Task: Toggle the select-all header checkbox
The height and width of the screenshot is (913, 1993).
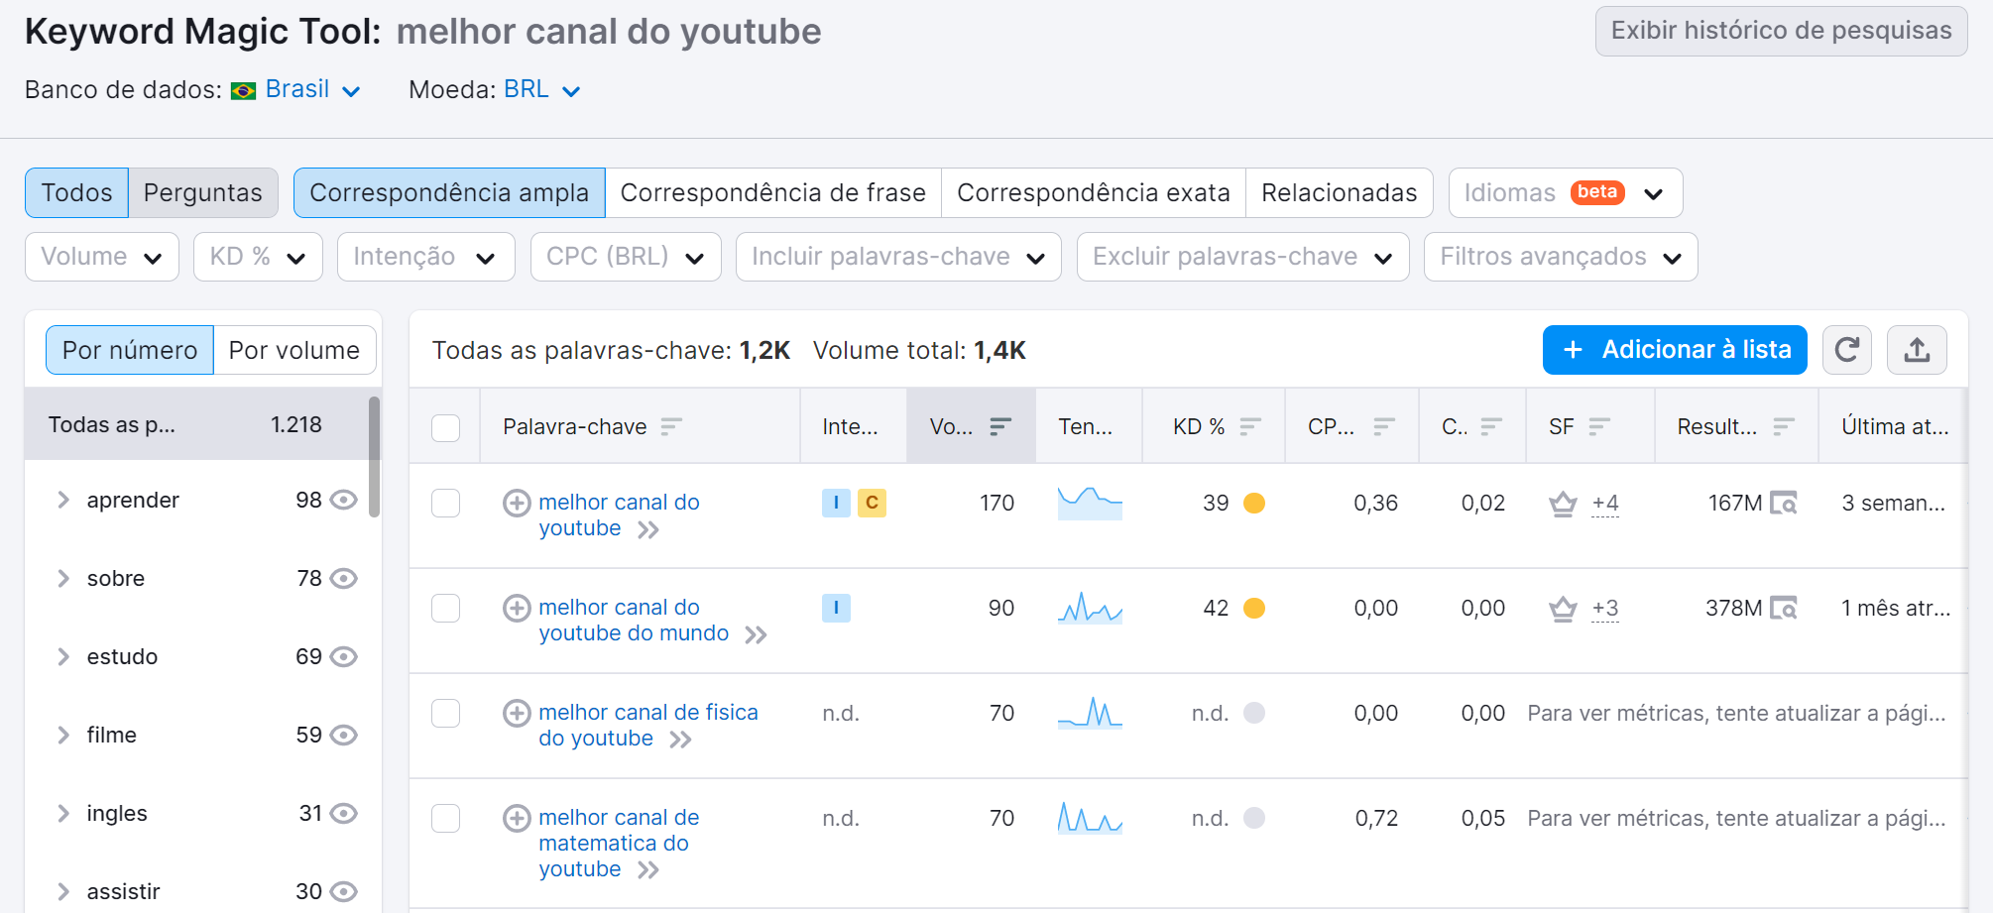Action: [x=446, y=427]
